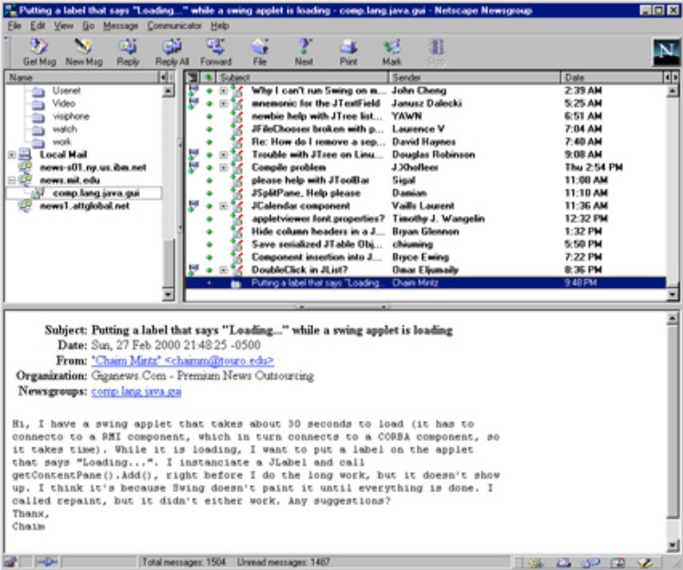Click the message body scrollbar thumb
683x570 pixels.
(x=673, y=422)
